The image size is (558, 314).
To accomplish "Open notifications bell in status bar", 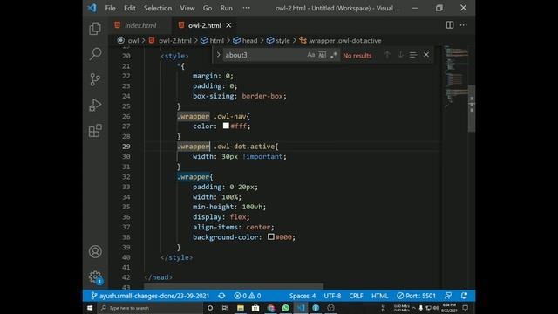I will pos(464,296).
